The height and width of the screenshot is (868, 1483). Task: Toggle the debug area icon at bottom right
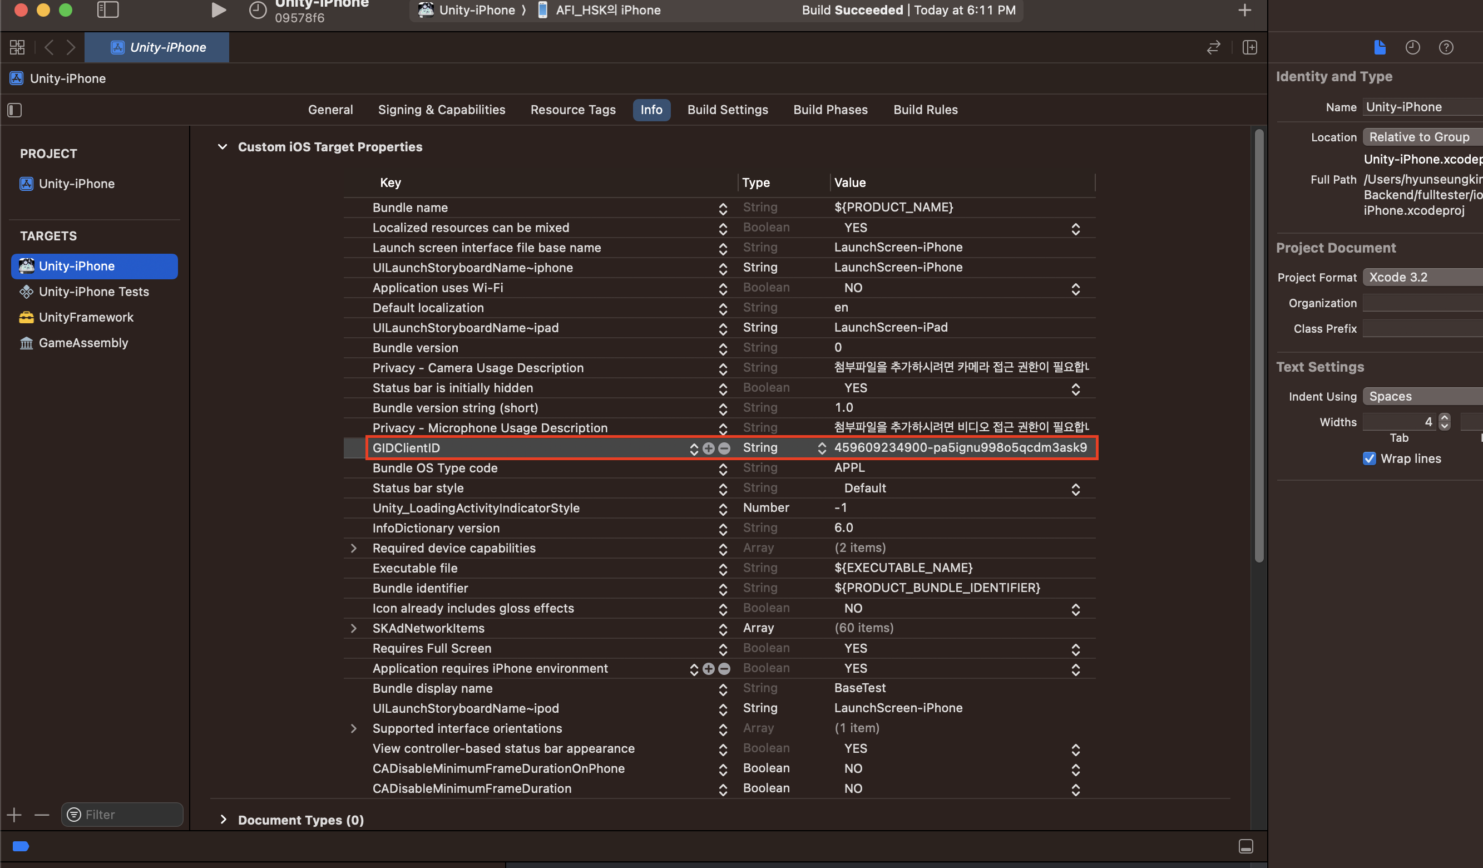[1245, 846]
